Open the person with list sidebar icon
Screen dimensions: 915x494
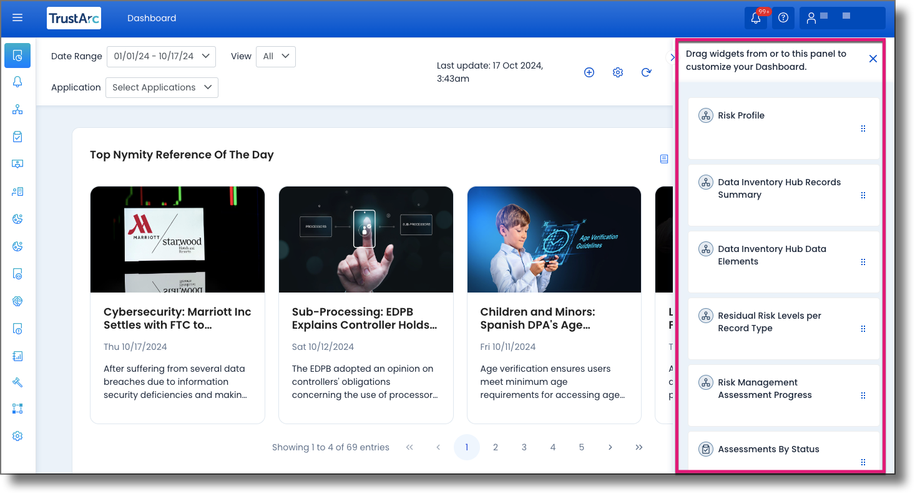tap(17, 191)
